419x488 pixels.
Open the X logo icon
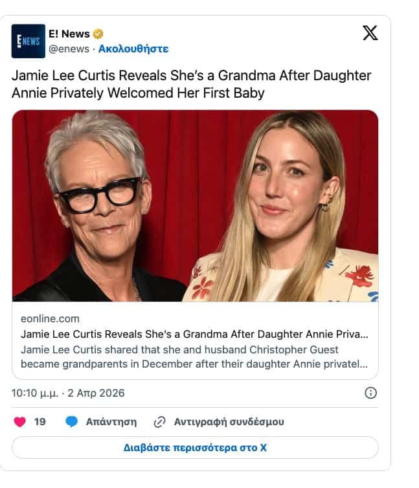click(x=370, y=32)
